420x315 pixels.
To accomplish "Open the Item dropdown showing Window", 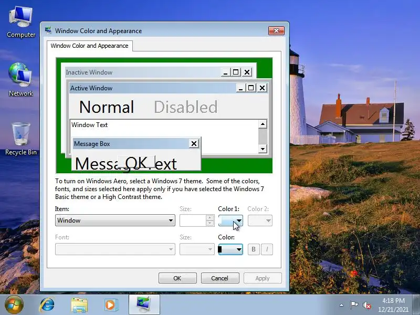I will (115, 220).
